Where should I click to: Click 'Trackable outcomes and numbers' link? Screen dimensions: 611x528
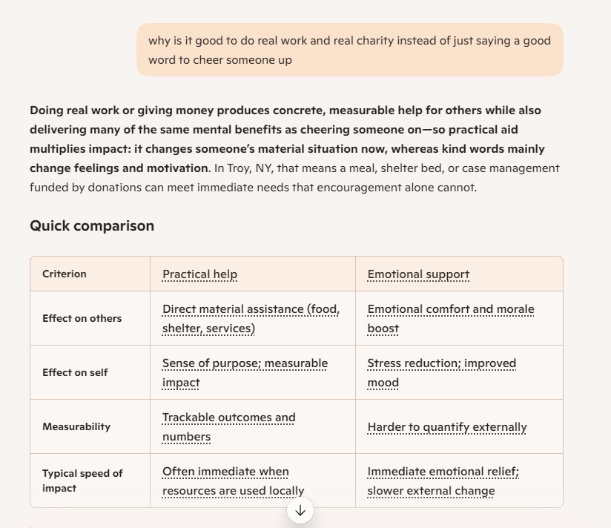tap(228, 427)
